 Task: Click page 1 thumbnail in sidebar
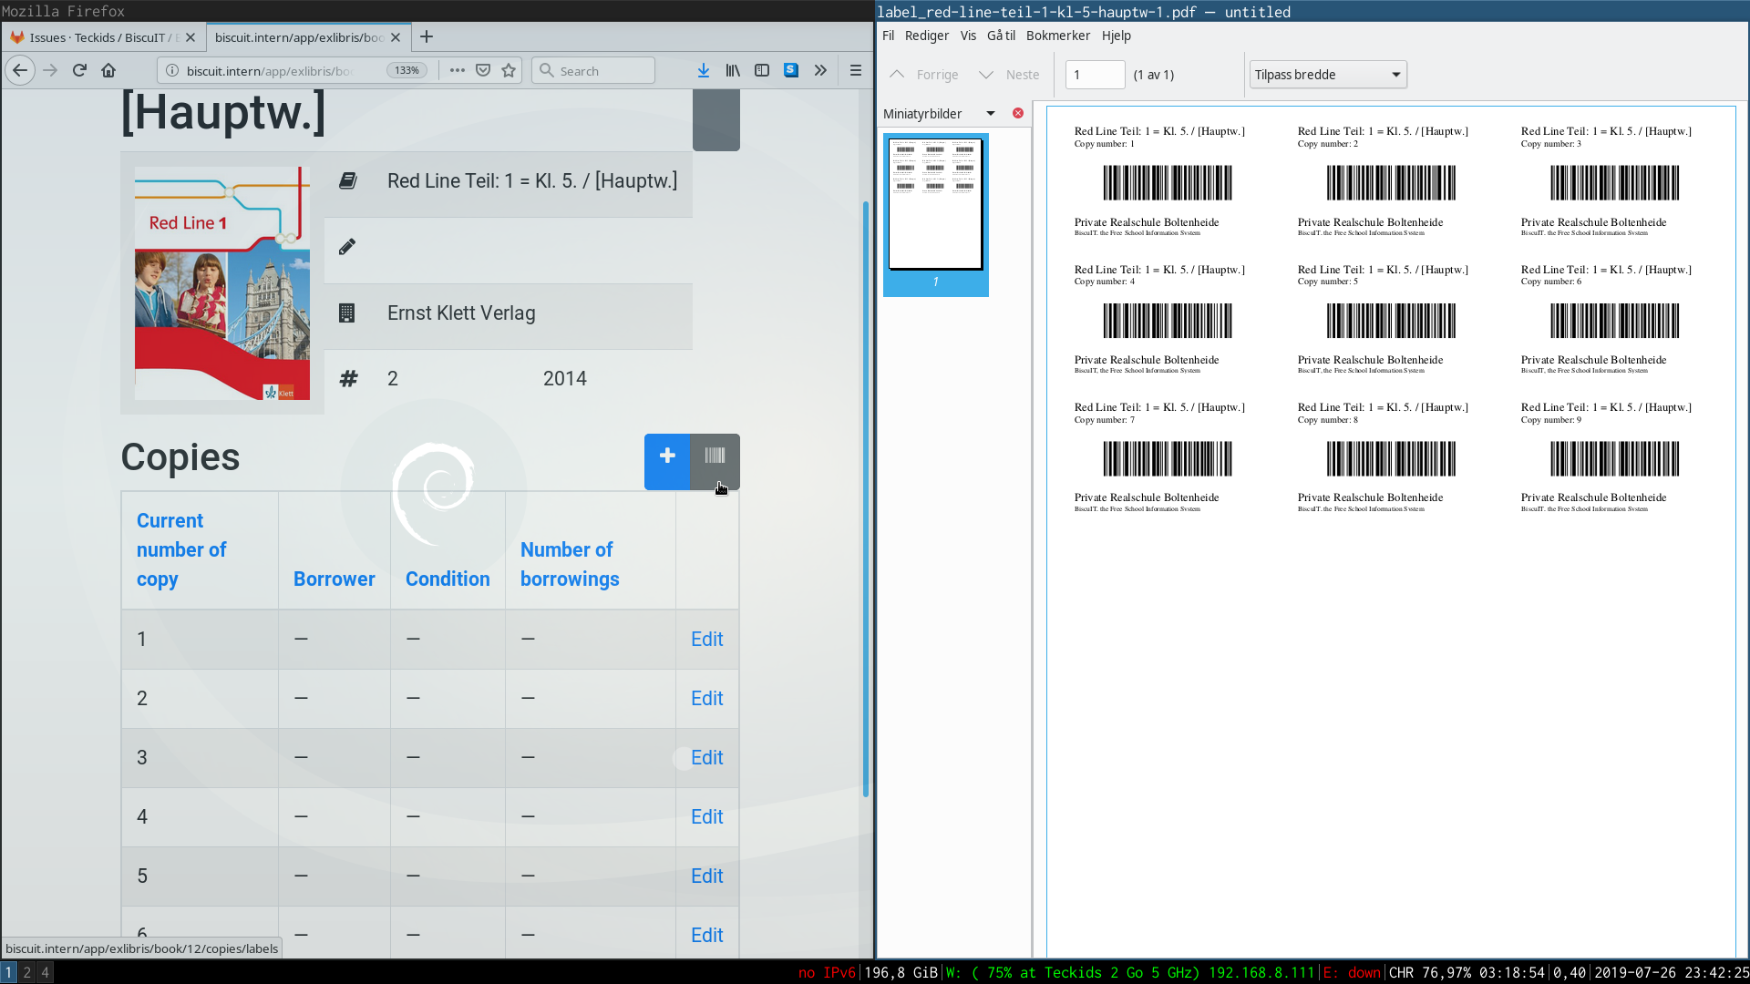tap(935, 205)
